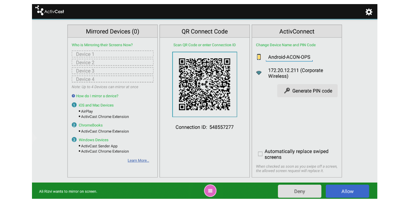This screenshot has height=201, width=409.
Task: Click ChromeBooks heading
Action: 90,125
